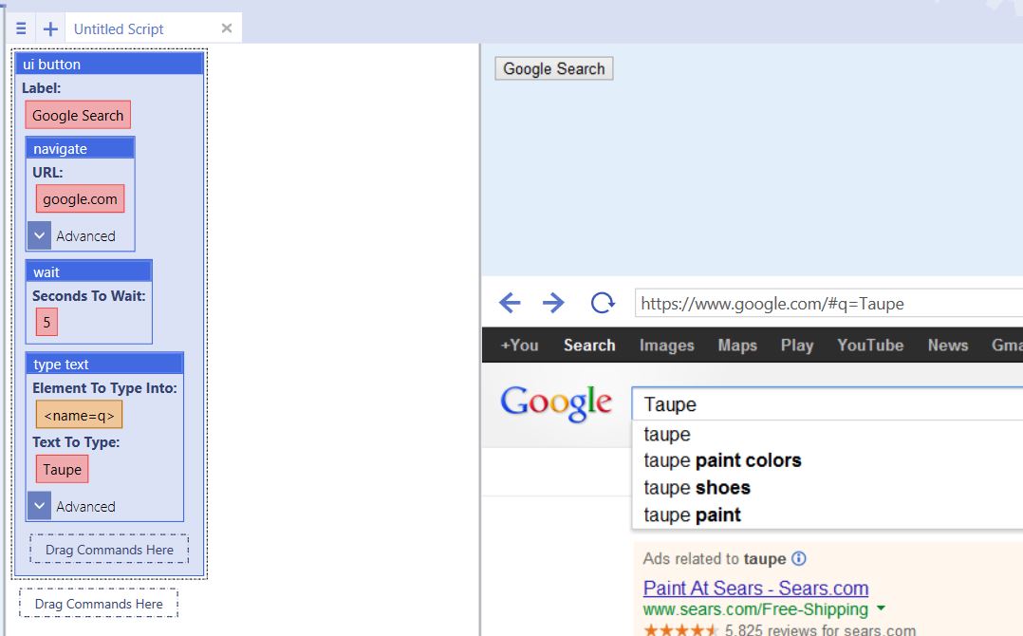The height and width of the screenshot is (636, 1023).
Task: Click the outer 'Drag Commands Here' drop zone below the block
Action: [99, 604]
